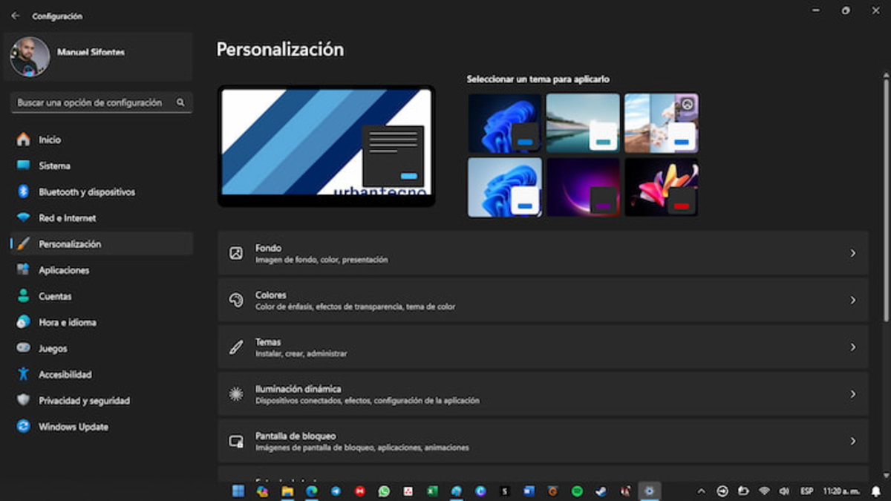Go to Inicio in sidebar

(102, 140)
